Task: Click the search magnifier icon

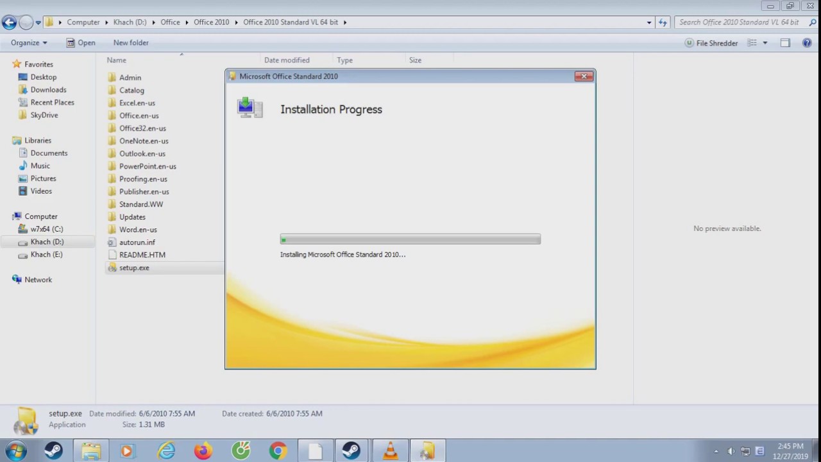Action: tap(813, 22)
